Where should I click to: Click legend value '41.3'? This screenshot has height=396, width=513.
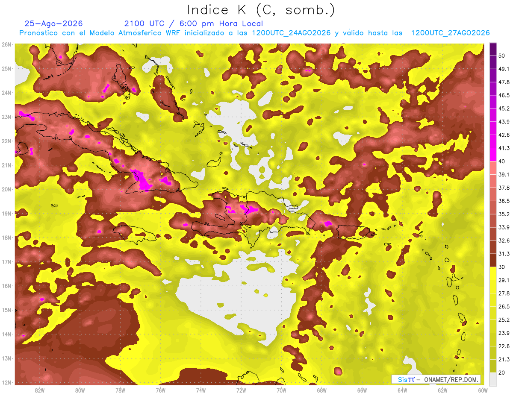(x=504, y=148)
